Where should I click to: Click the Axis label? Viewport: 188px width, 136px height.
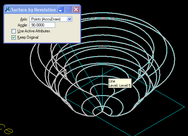click(x=24, y=19)
